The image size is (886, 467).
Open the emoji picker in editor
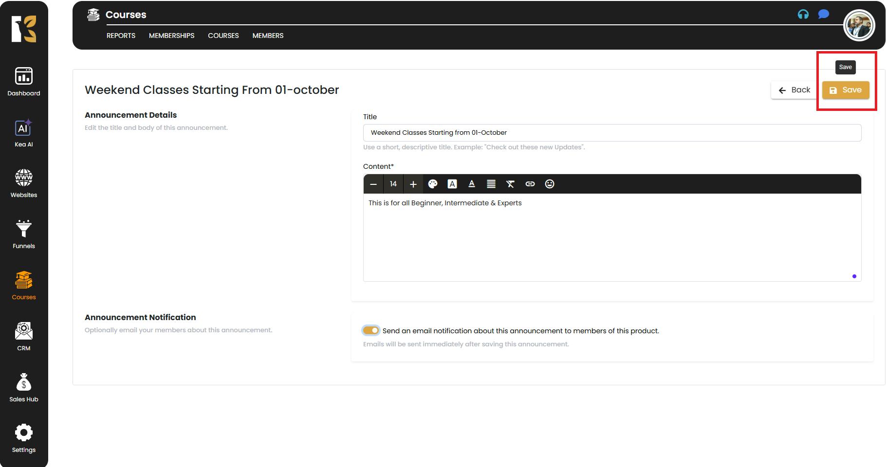click(x=549, y=184)
